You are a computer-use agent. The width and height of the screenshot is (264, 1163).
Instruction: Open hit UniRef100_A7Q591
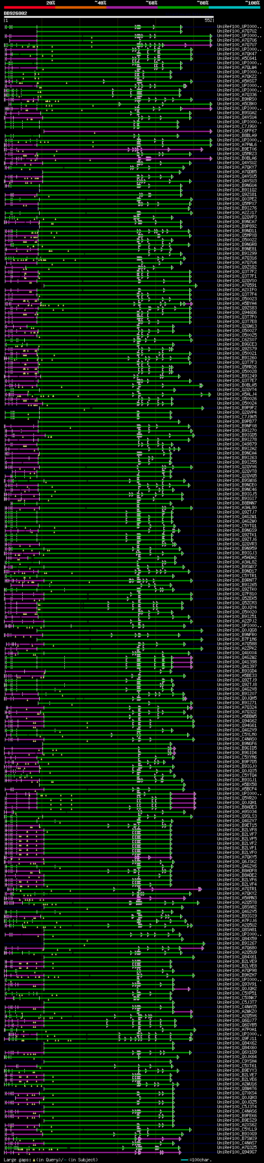click(x=237, y=285)
